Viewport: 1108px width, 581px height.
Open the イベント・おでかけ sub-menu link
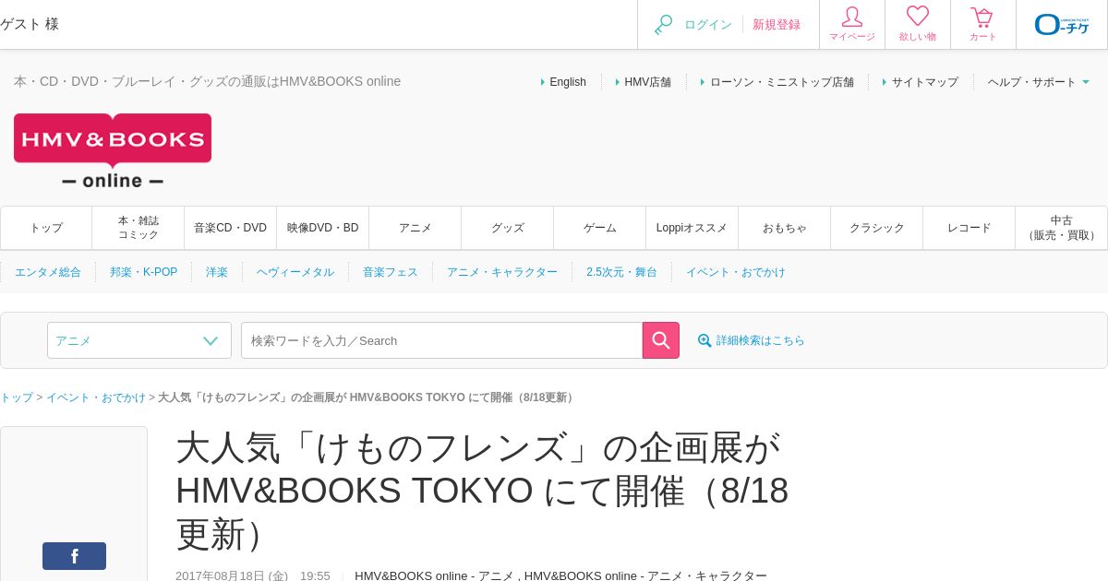pyautogui.click(x=736, y=272)
